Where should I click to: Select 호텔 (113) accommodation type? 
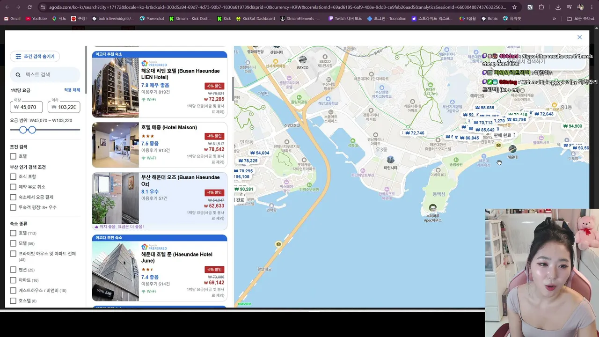(13, 233)
